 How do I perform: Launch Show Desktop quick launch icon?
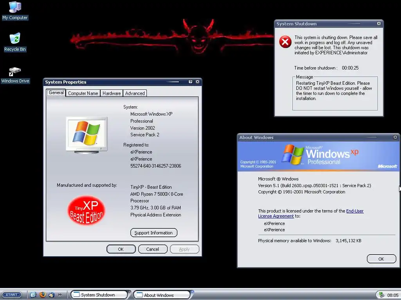(33, 295)
